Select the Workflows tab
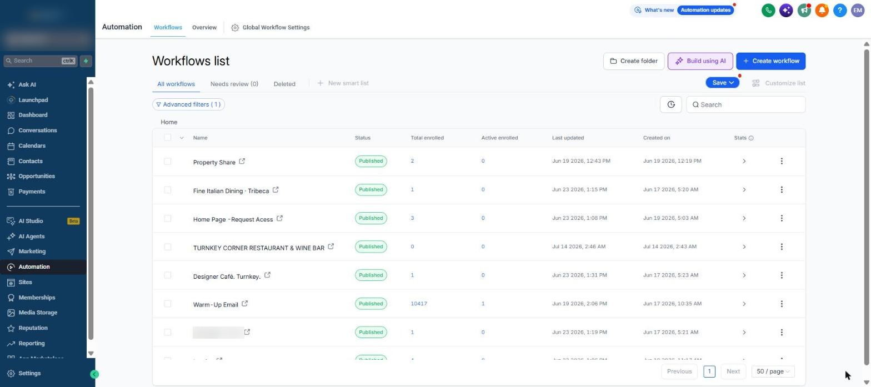The height and width of the screenshot is (387, 871). click(x=168, y=27)
